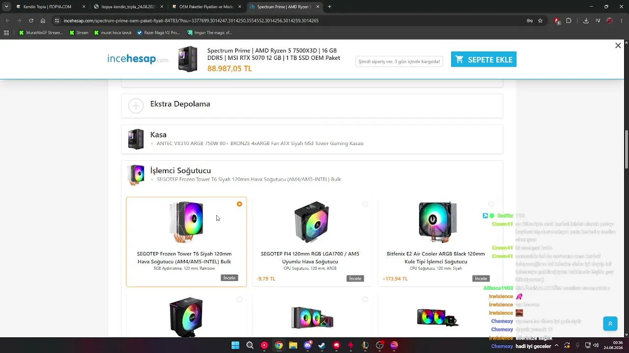The image size is (629, 353).
Task: Add the Spectrum Prime package to cart
Action: (x=484, y=59)
